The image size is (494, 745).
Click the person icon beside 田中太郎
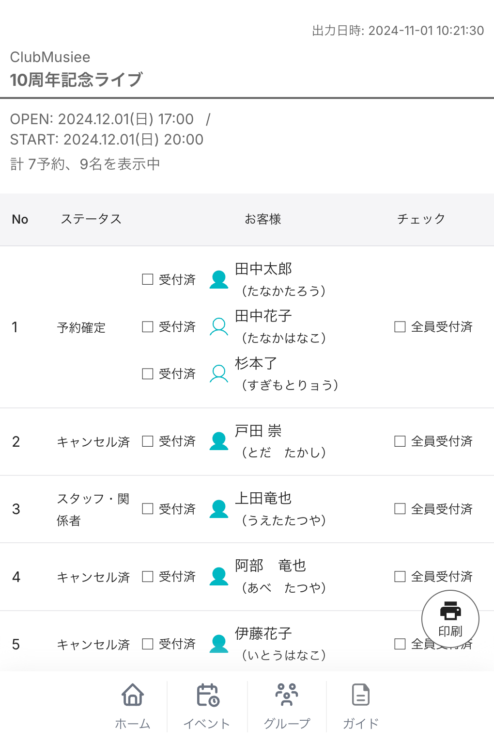(219, 279)
